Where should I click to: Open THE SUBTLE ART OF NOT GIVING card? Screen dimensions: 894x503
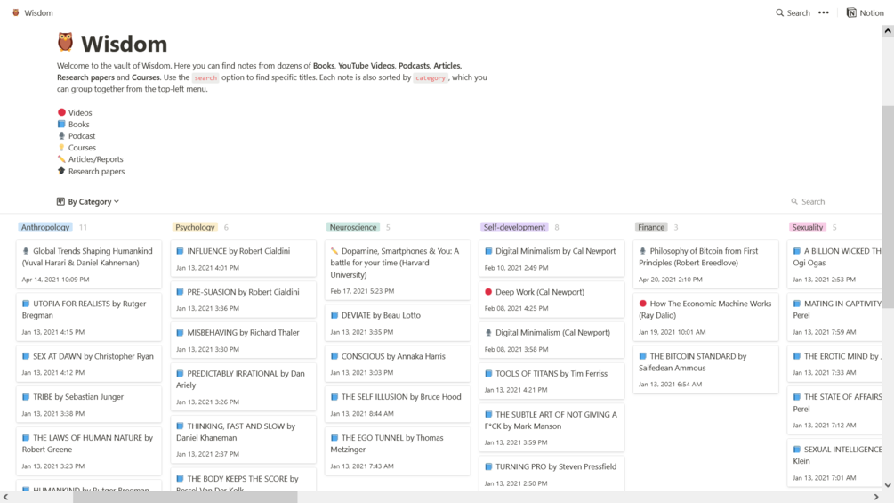pyautogui.click(x=552, y=427)
